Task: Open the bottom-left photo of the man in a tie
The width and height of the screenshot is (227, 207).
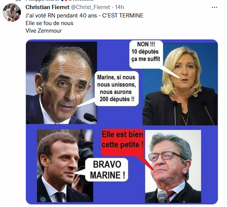Action: 65,166
